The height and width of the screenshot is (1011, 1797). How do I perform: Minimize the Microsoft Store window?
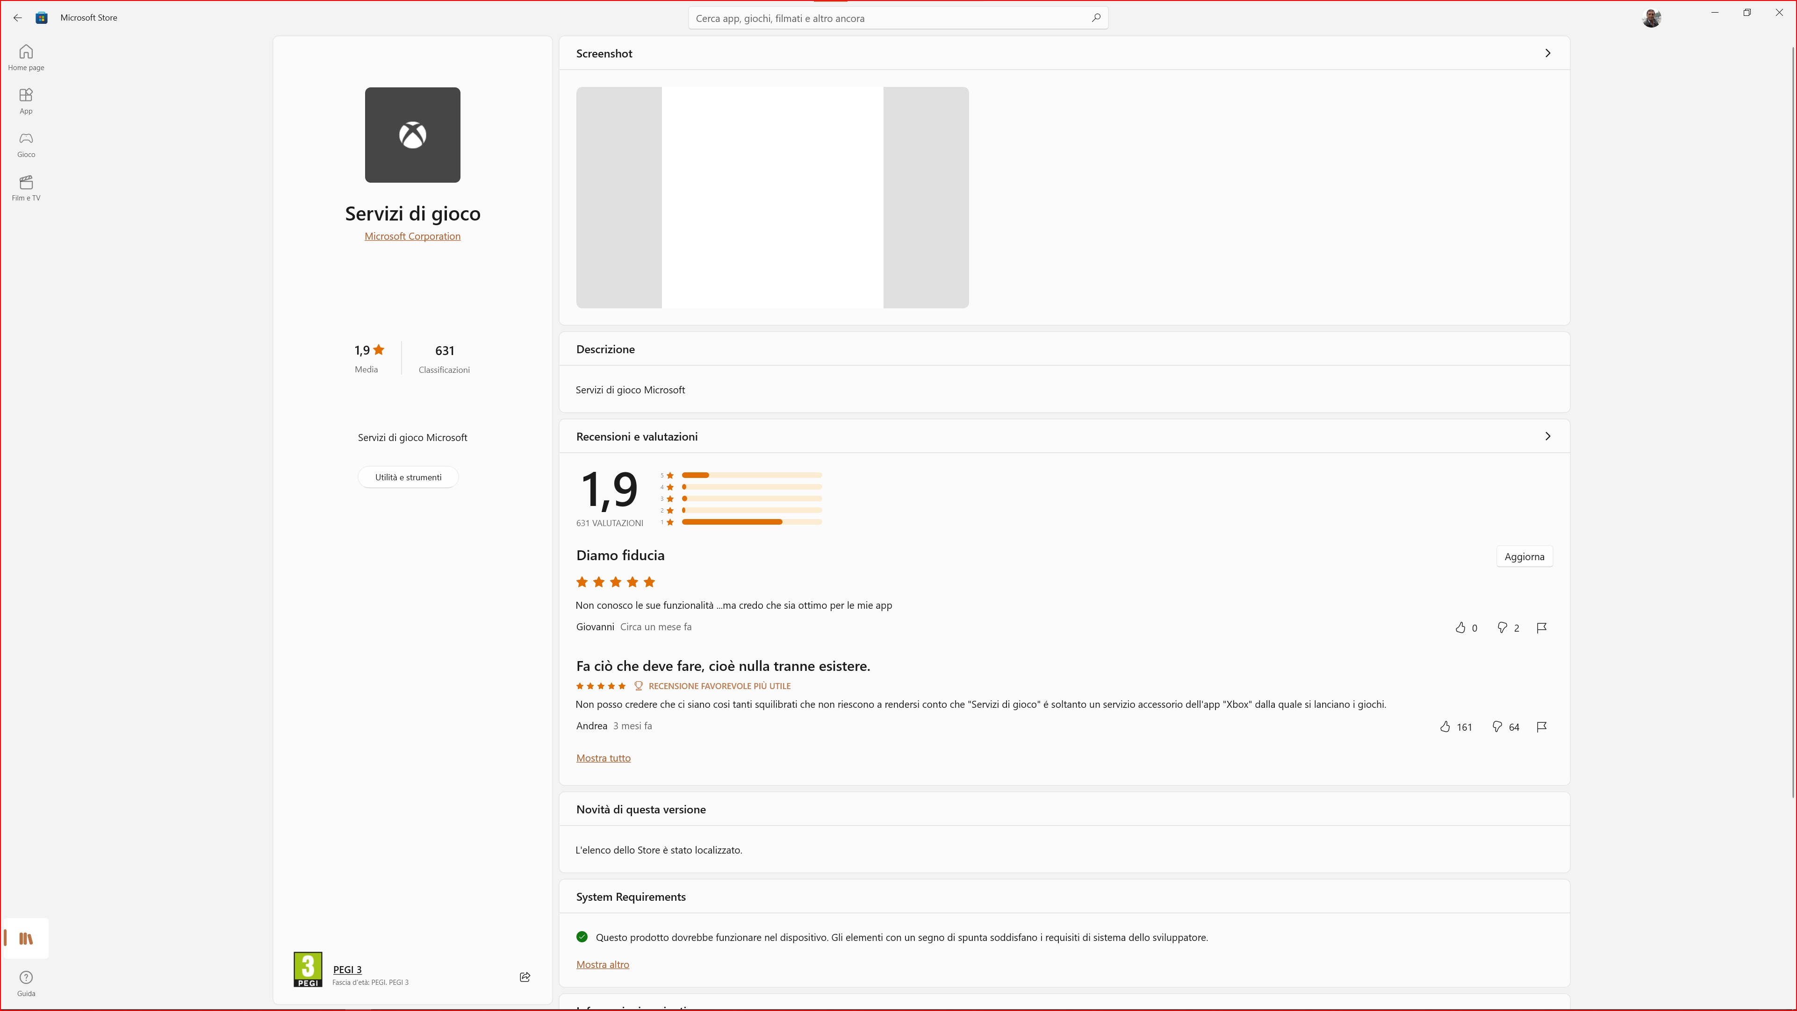click(x=1715, y=13)
